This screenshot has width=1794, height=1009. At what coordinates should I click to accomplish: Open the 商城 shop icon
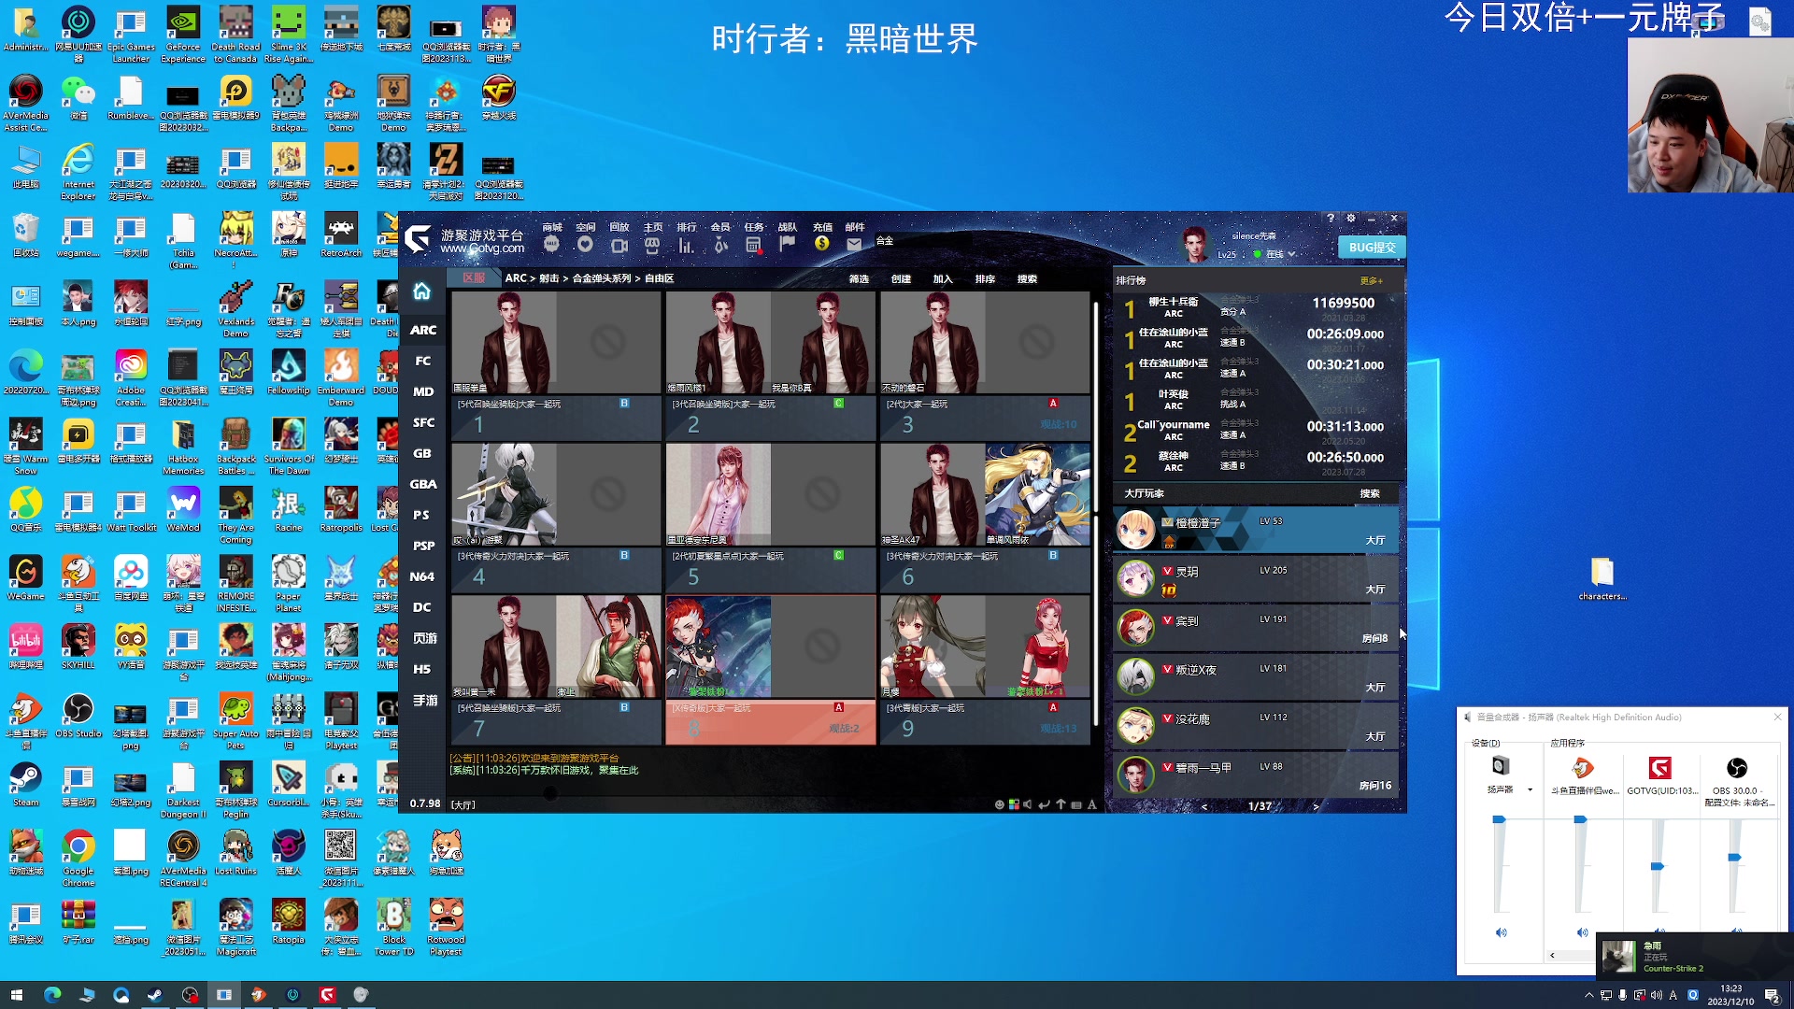tap(551, 245)
